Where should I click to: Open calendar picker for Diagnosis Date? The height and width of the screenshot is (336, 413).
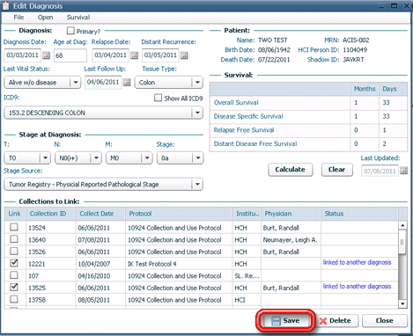coord(46,55)
